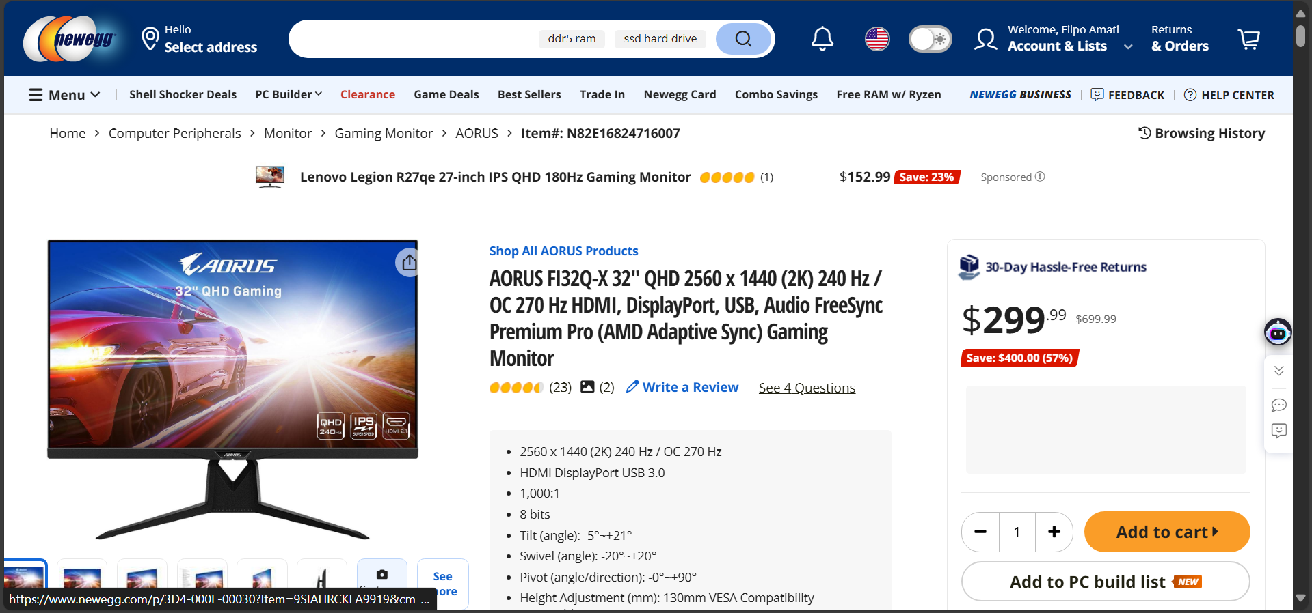The width and height of the screenshot is (1312, 613).
Task: Click the quantity input field
Action: click(1017, 532)
